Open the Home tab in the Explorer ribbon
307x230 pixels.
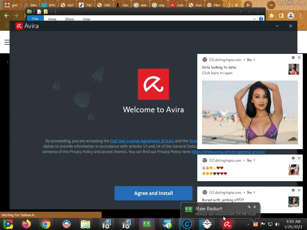pos(52,19)
